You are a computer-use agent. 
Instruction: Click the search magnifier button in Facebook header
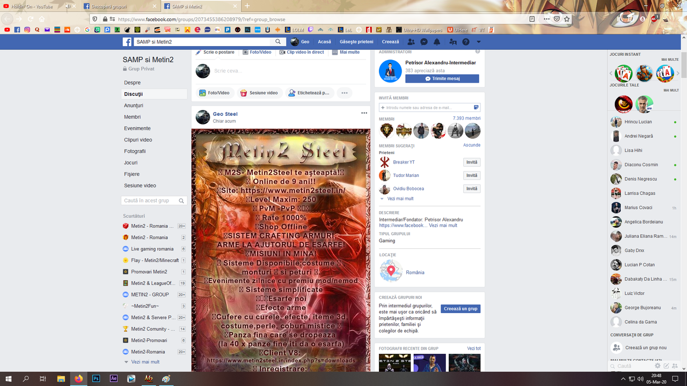278,42
